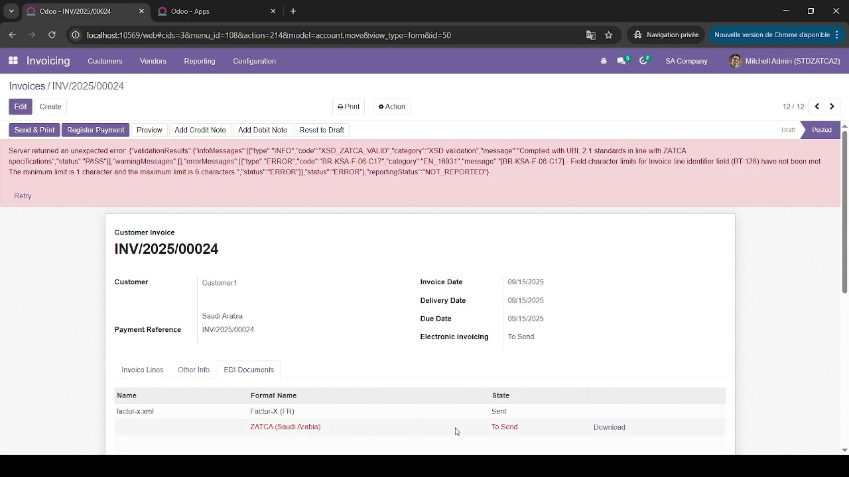849x477 pixels.
Task: Click Mitchell Admin avatar picture
Action: [x=735, y=61]
